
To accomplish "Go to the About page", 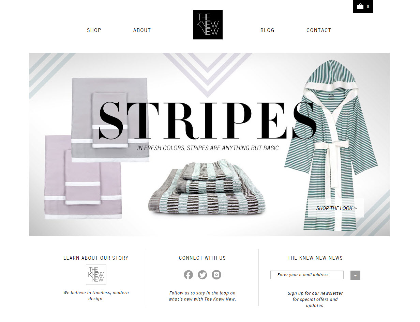I will (142, 30).
